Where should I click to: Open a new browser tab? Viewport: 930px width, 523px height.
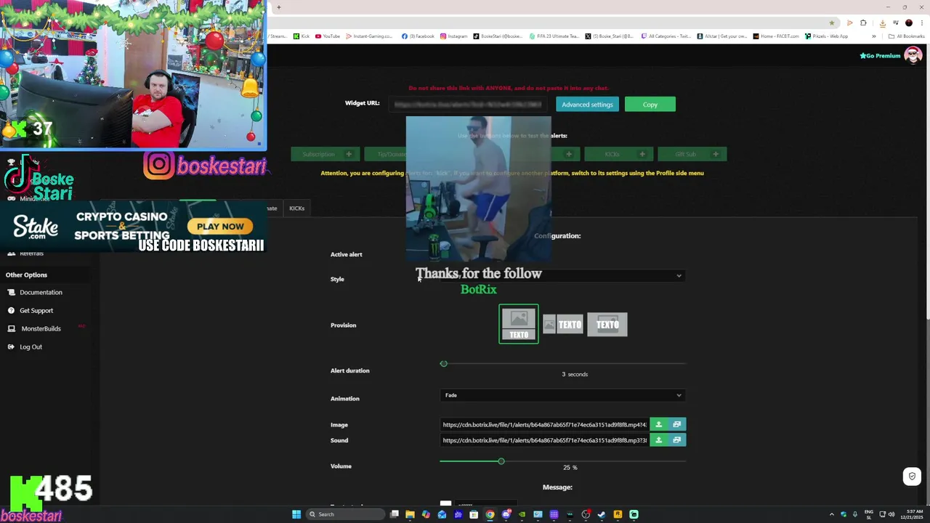pos(278,7)
